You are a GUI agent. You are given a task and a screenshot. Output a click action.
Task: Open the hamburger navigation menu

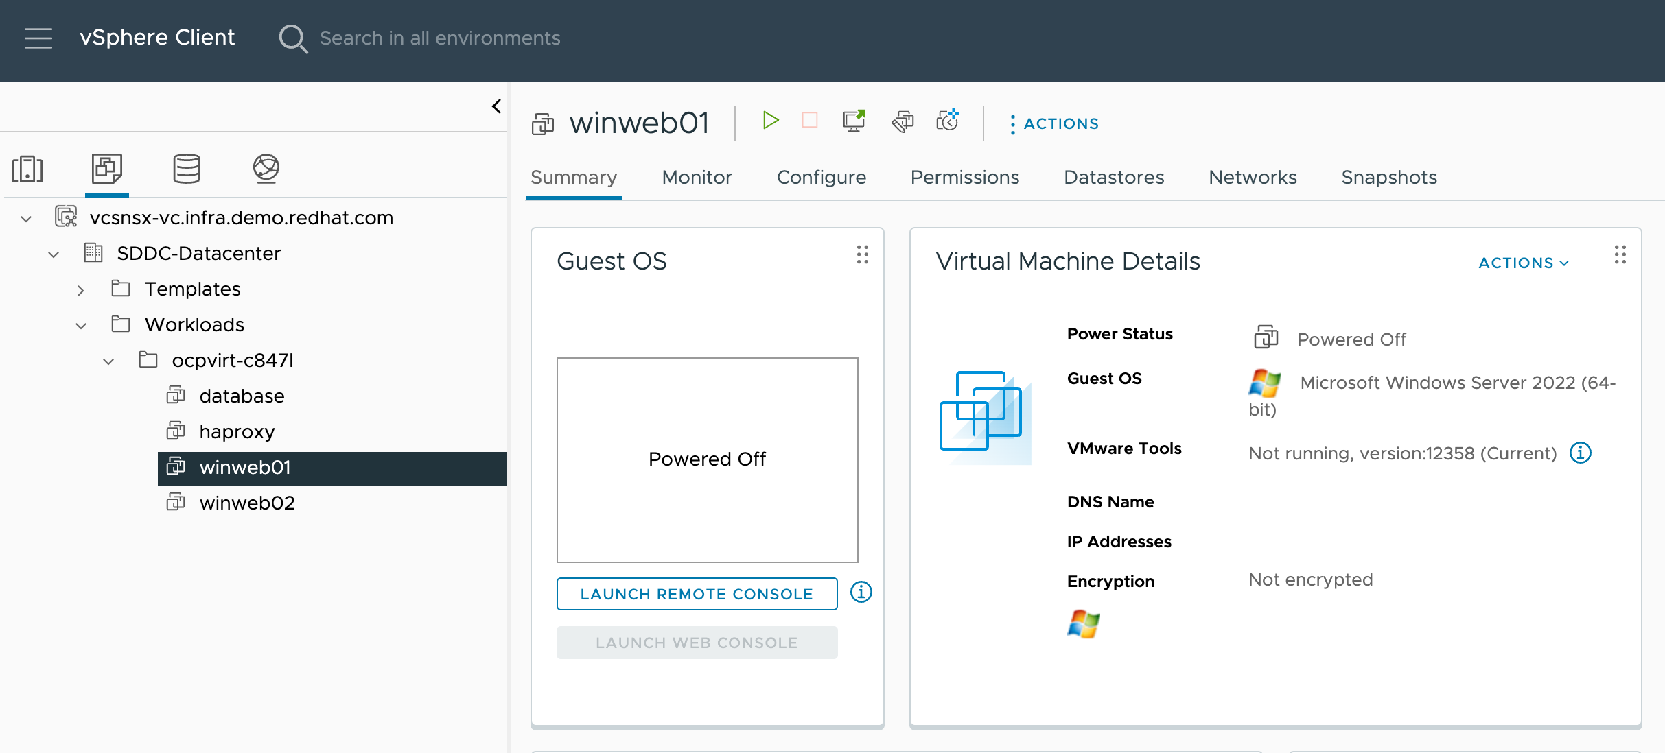(x=38, y=38)
